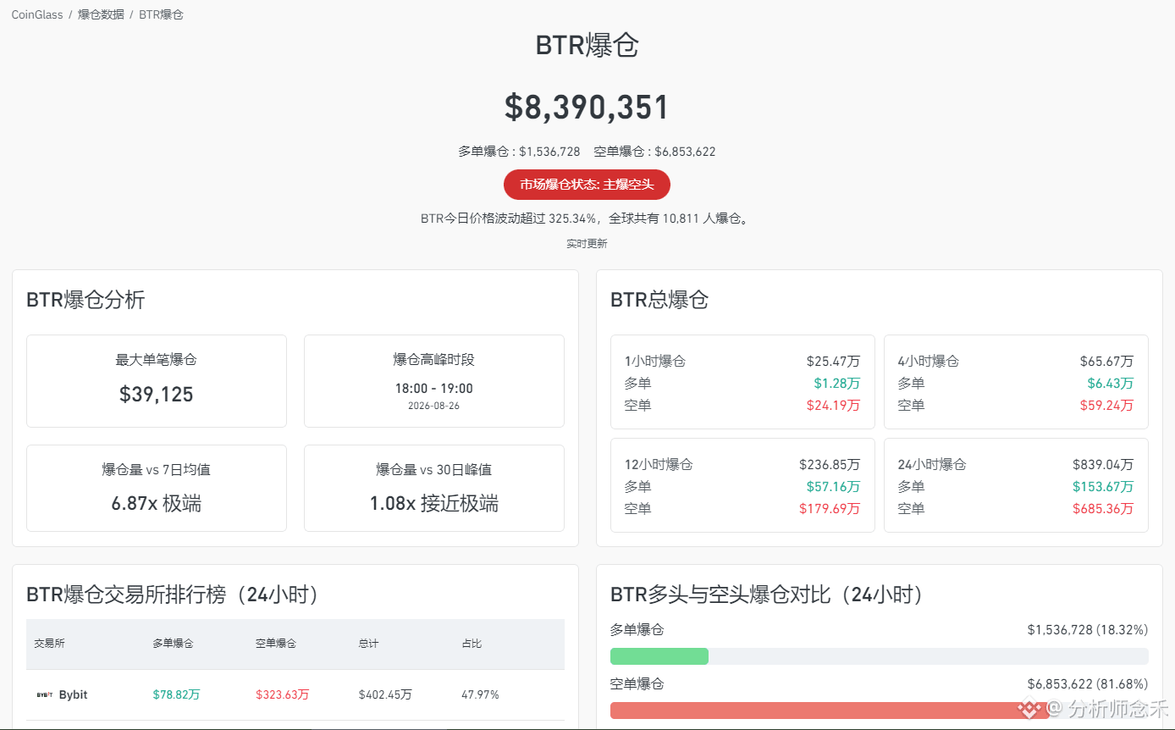
Task: Click the 总计 column header
Action: click(x=368, y=644)
